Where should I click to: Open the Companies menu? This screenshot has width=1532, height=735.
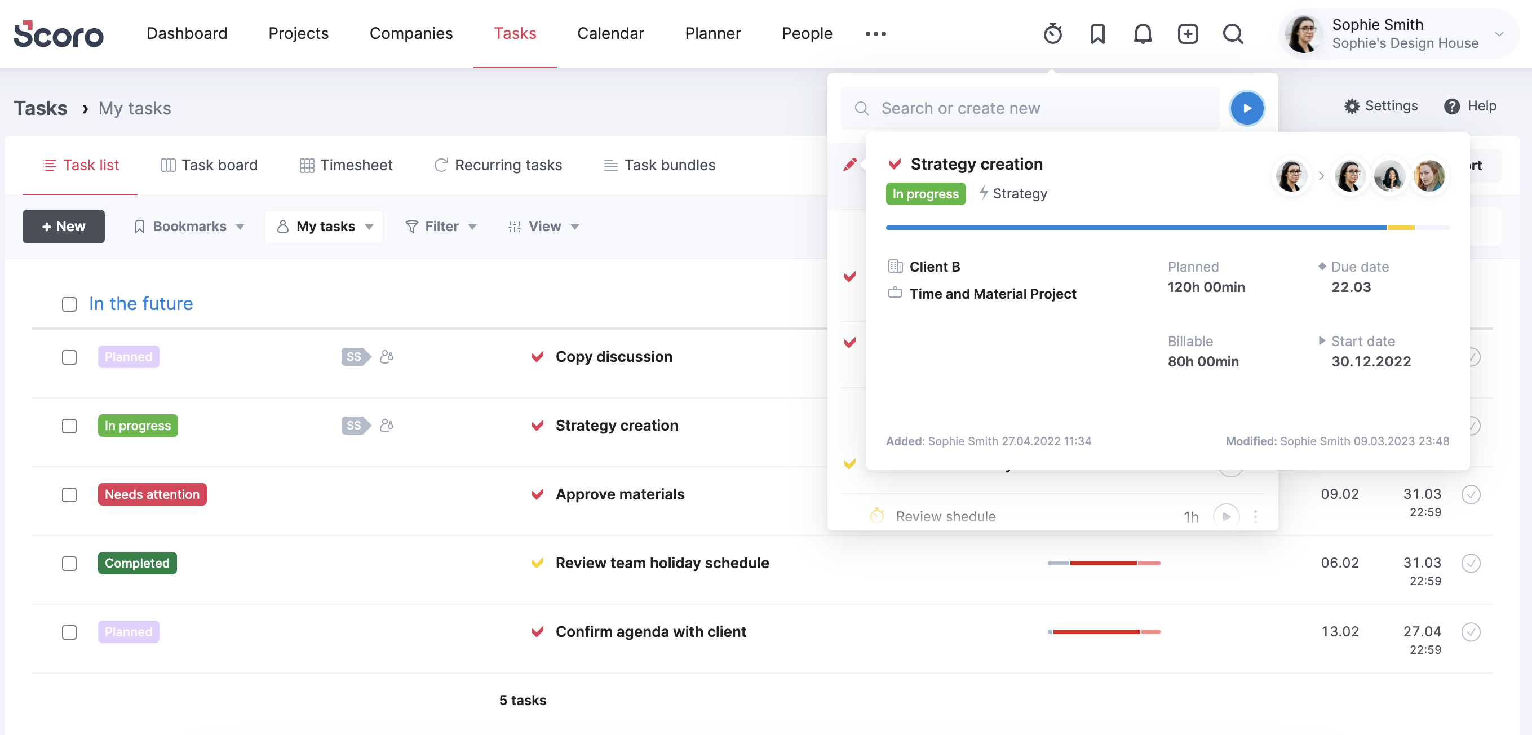411,33
